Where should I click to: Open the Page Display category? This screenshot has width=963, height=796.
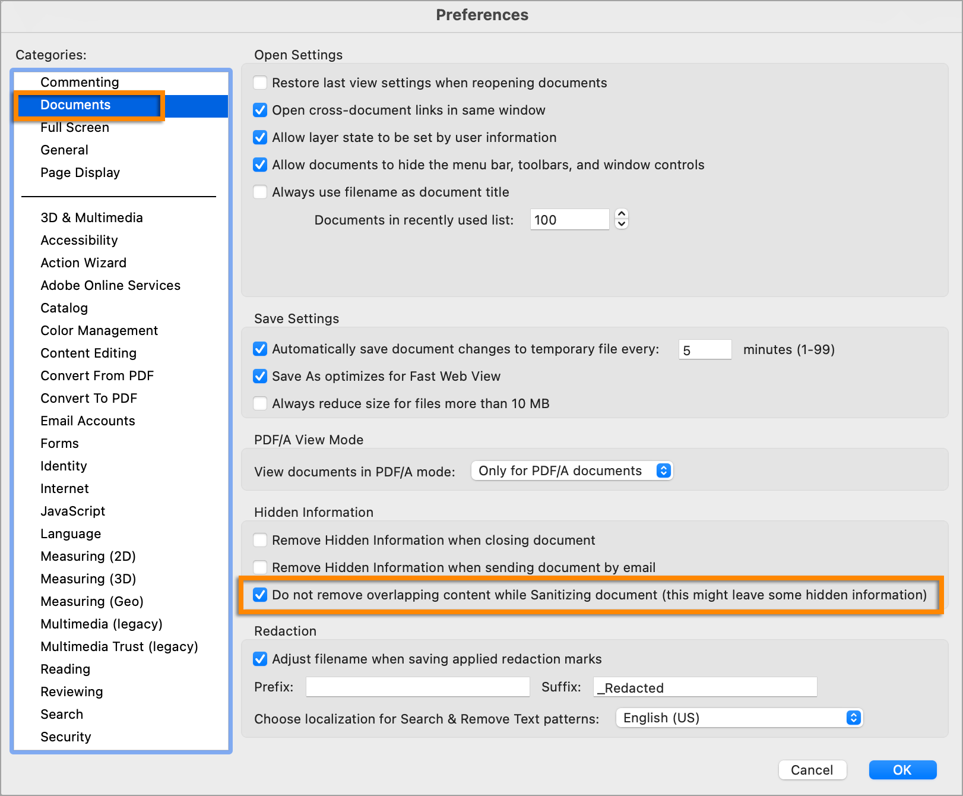[x=80, y=172]
